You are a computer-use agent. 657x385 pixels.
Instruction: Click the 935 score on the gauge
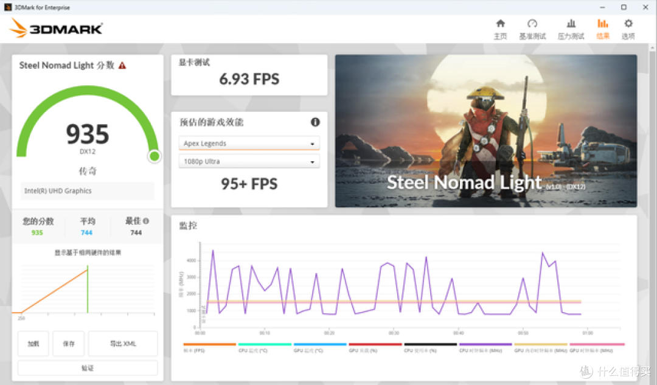88,134
